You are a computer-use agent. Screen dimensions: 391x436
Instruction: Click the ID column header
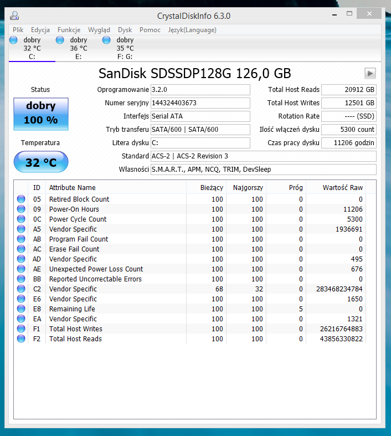pos(37,188)
